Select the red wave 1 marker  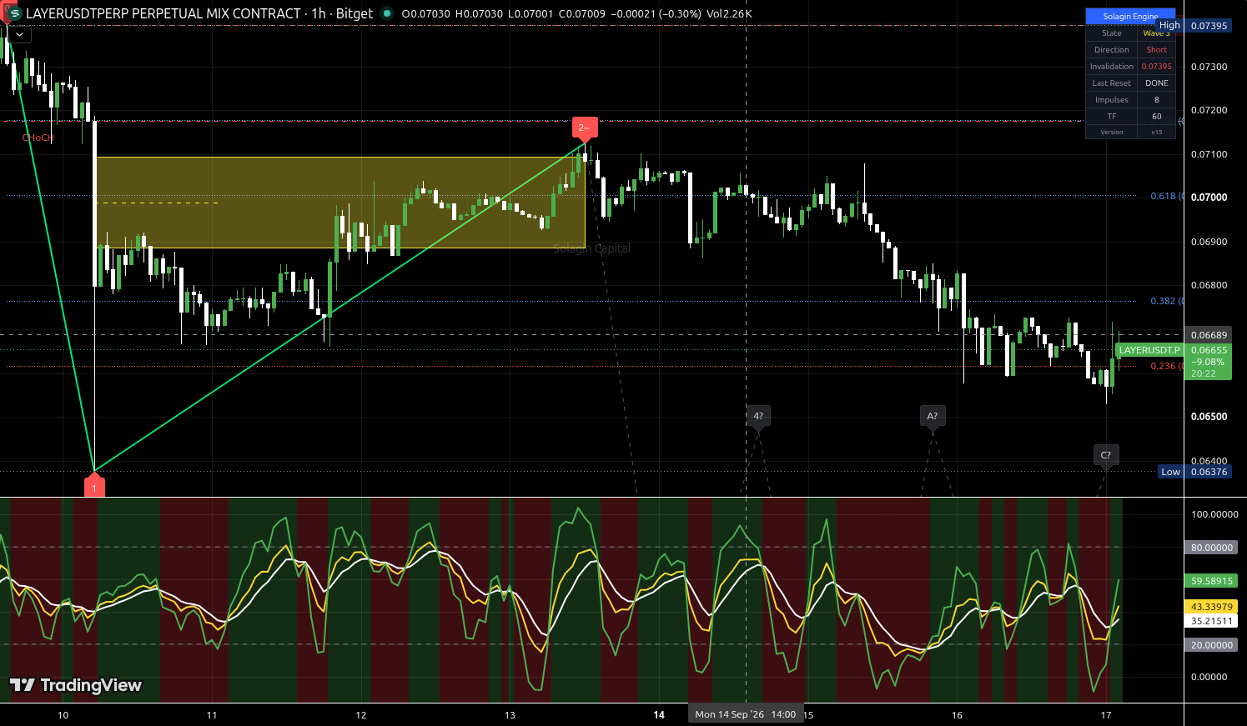[x=94, y=486]
